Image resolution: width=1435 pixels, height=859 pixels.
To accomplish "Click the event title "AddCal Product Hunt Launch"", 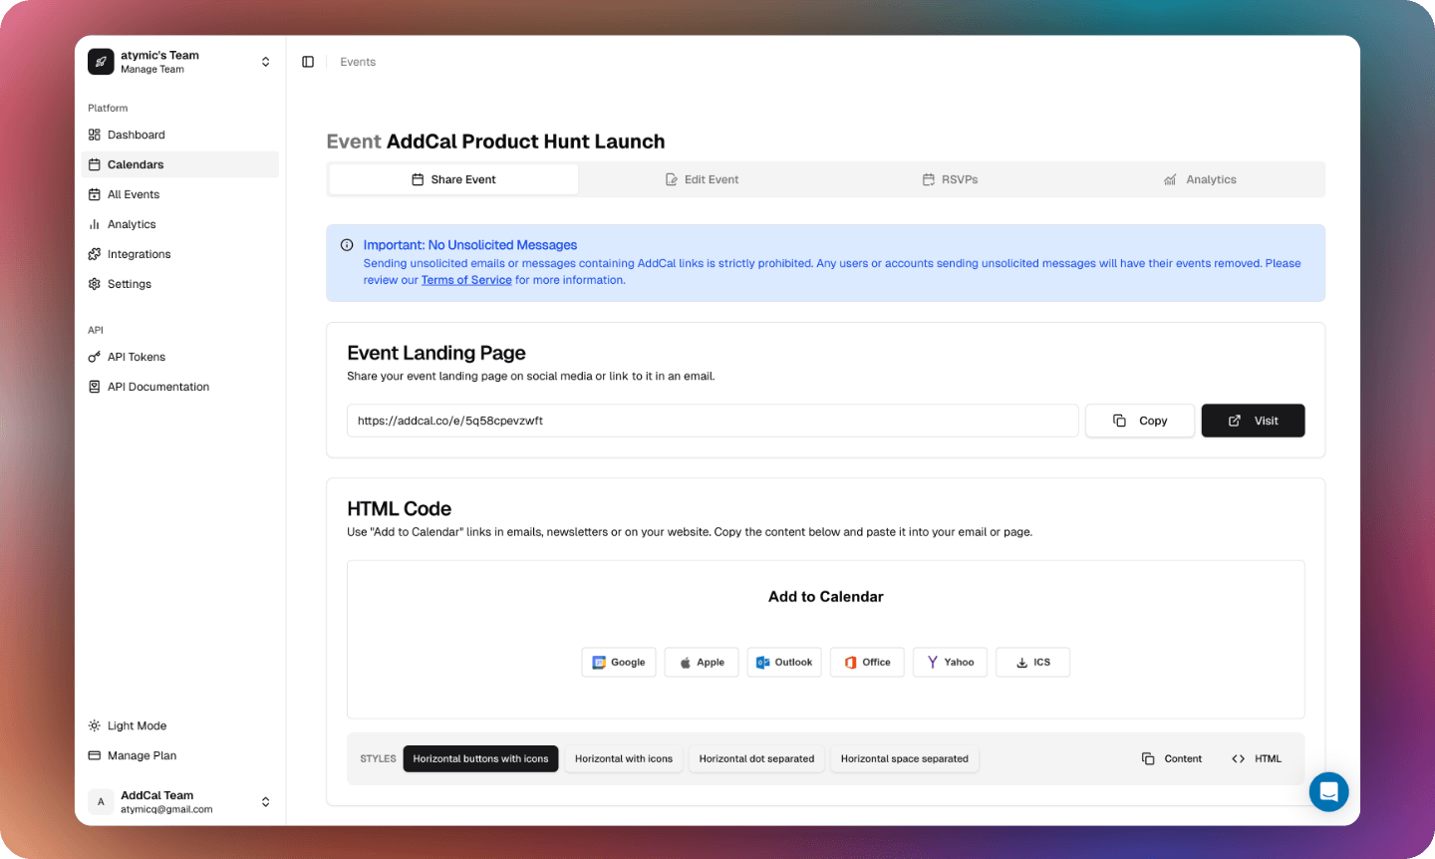I will point(525,142).
